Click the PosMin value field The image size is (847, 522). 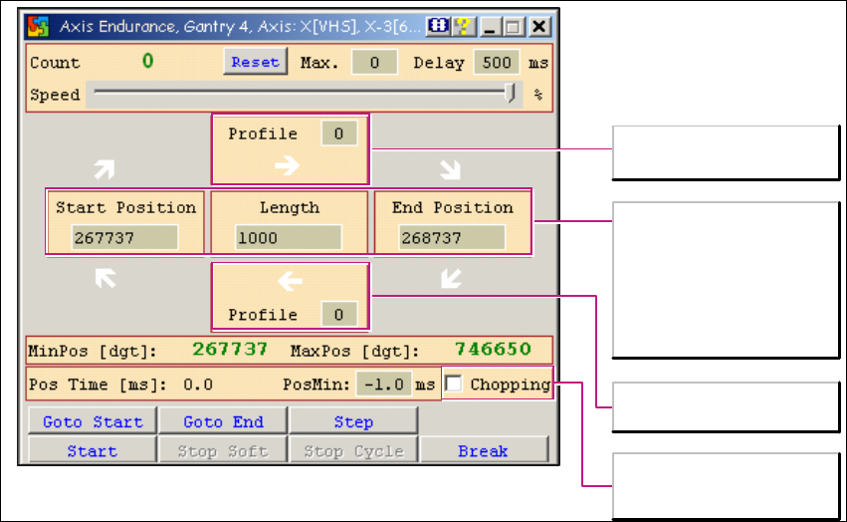click(x=383, y=385)
